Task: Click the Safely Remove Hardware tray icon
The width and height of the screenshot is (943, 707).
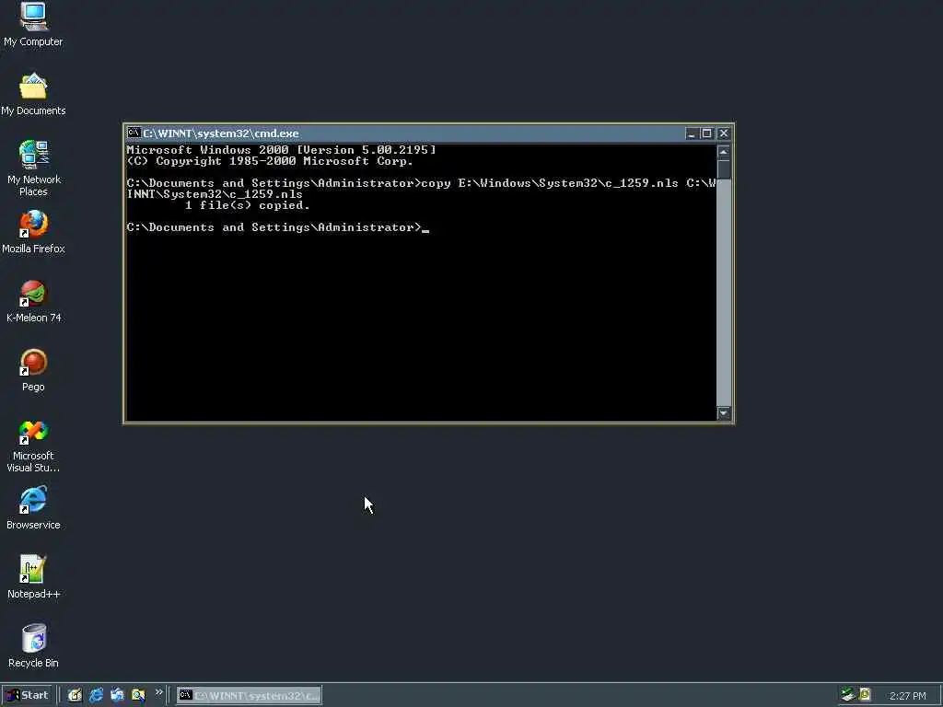Action: tap(848, 695)
